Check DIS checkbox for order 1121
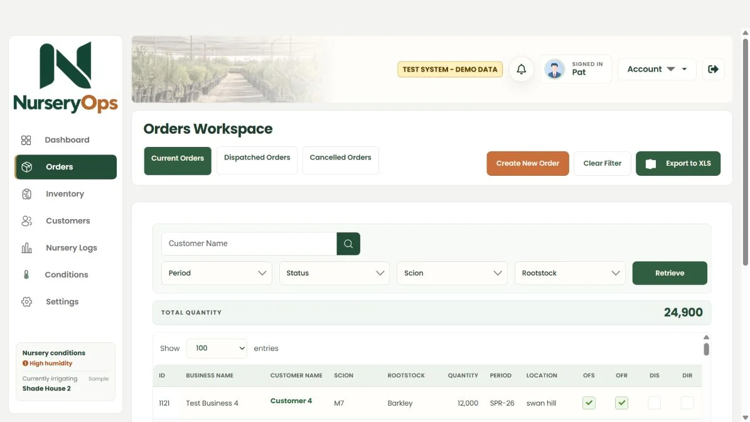750x422 pixels. coord(655,403)
